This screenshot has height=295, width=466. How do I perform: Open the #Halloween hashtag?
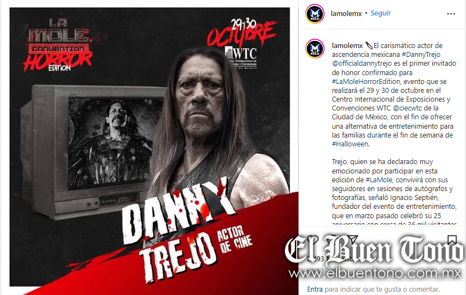click(x=350, y=144)
